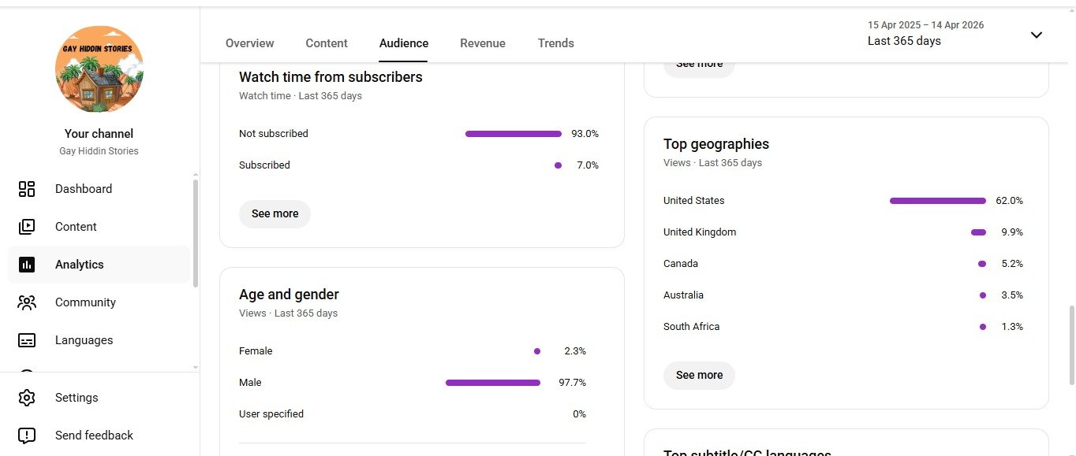Click the Languages subtitle icon
The height and width of the screenshot is (456, 1076).
point(27,340)
